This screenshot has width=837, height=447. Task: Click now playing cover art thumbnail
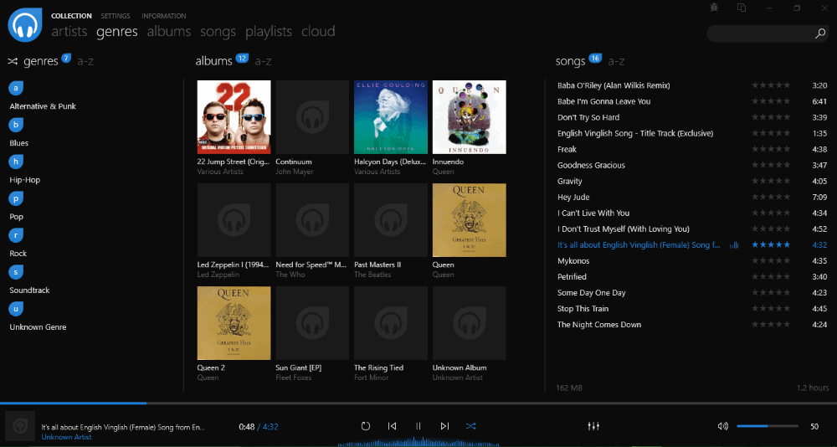tap(20, 425)
